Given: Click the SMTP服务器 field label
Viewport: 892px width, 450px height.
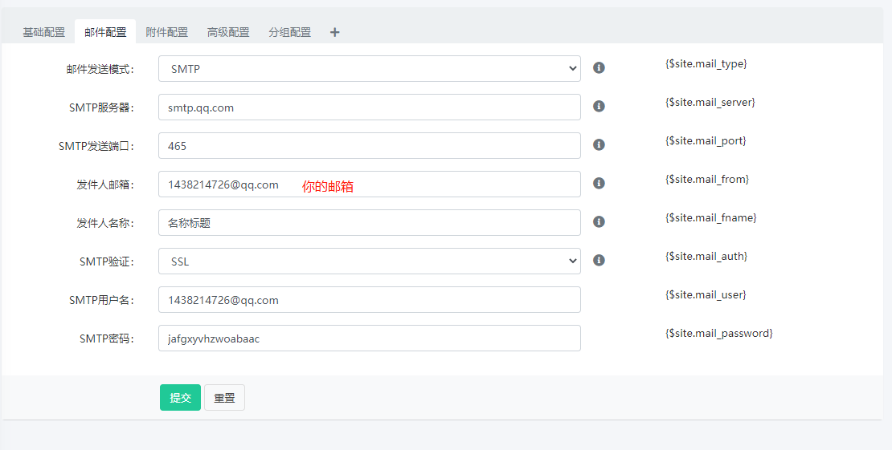Looking at the screenshot, I should [x=102, y=107].
